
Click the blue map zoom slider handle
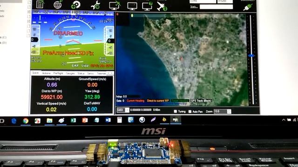point(251,56)
